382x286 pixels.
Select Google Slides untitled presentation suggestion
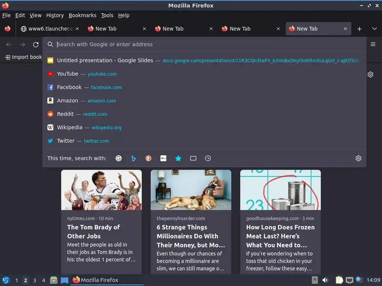click(x=204, y=60)
